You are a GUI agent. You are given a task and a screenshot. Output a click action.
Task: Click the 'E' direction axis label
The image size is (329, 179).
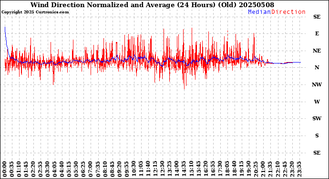click(317, 33)
